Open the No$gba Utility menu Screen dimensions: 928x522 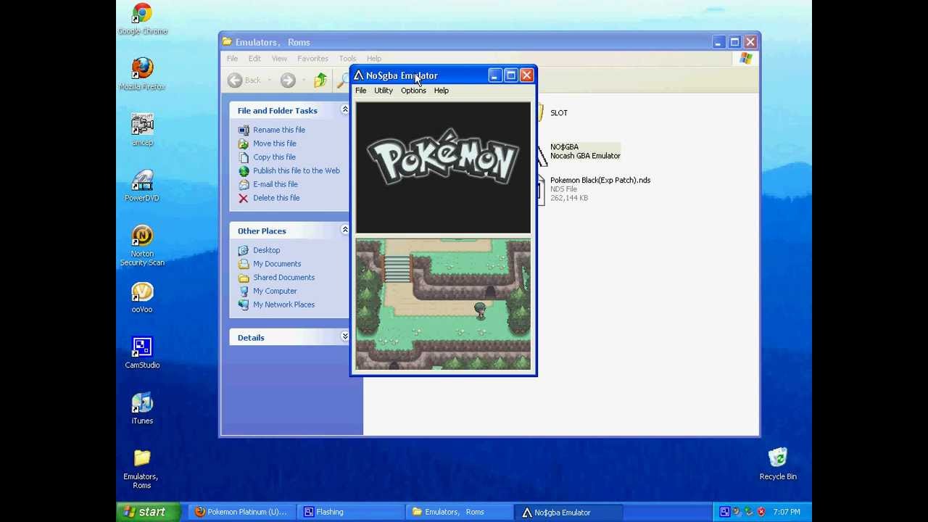point(384,91)
